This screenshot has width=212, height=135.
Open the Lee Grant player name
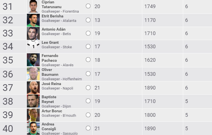click(x=50, y=42)
